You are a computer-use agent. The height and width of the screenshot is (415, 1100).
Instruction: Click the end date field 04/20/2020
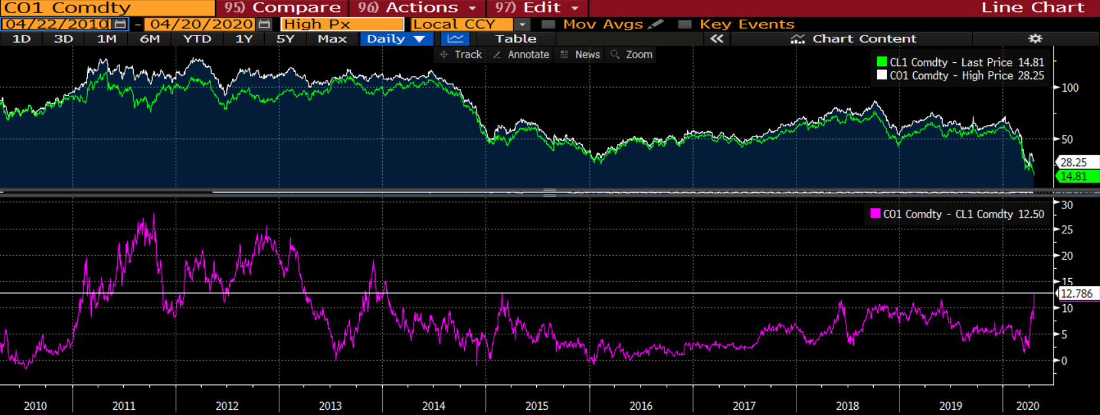201,24
